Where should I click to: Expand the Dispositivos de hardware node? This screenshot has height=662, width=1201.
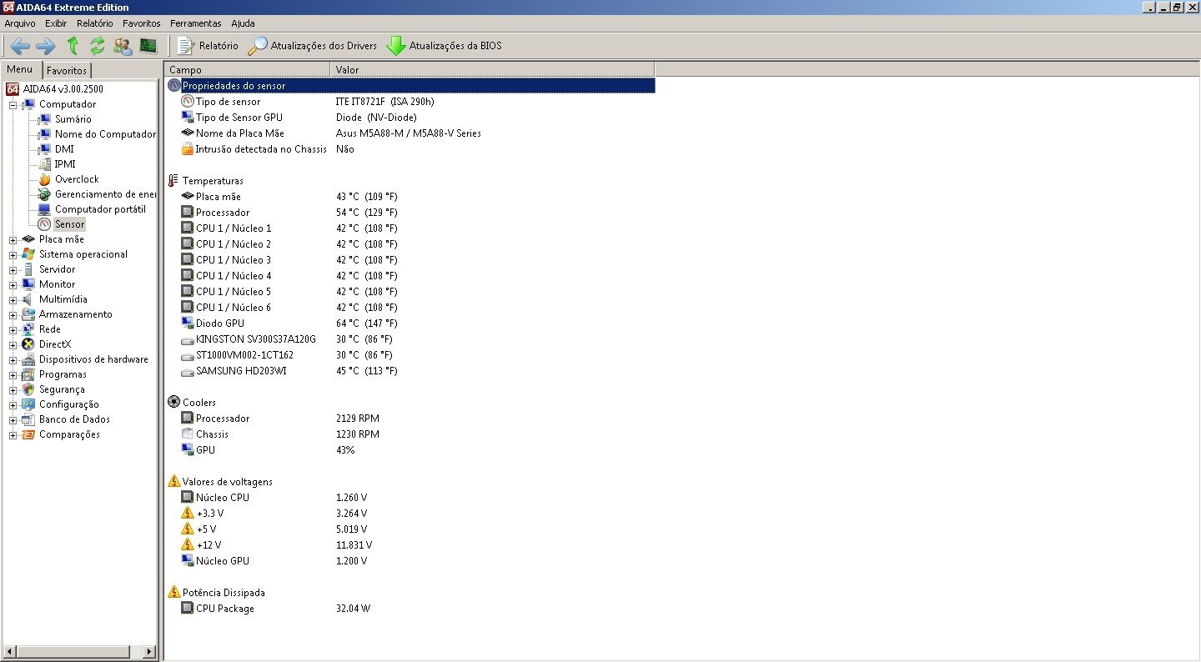tap(13, 360)
